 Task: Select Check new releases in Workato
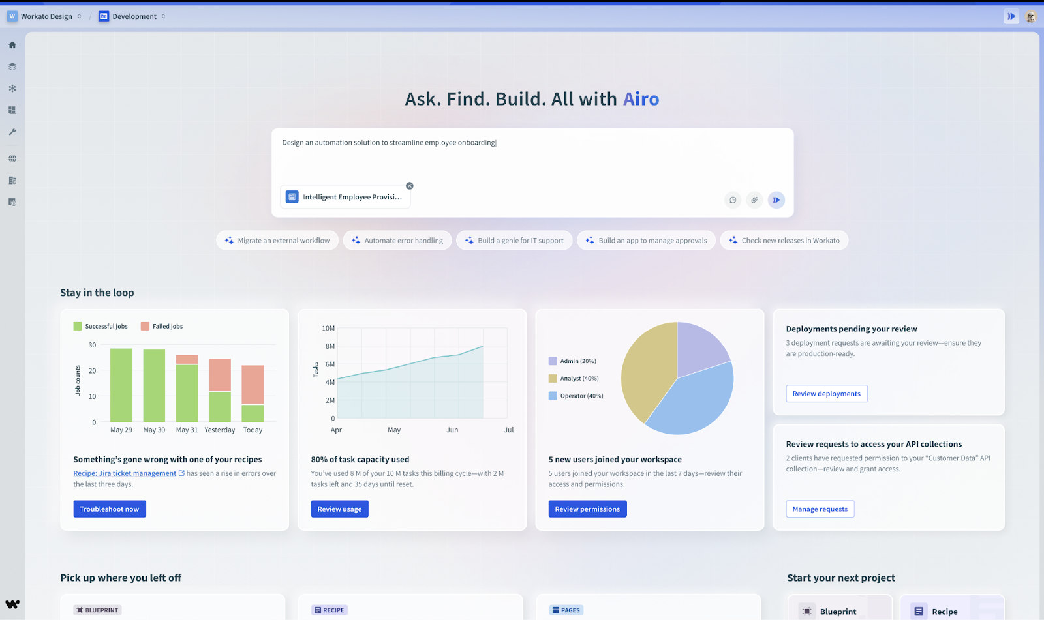pyautogui.click(x=784, y=241)
